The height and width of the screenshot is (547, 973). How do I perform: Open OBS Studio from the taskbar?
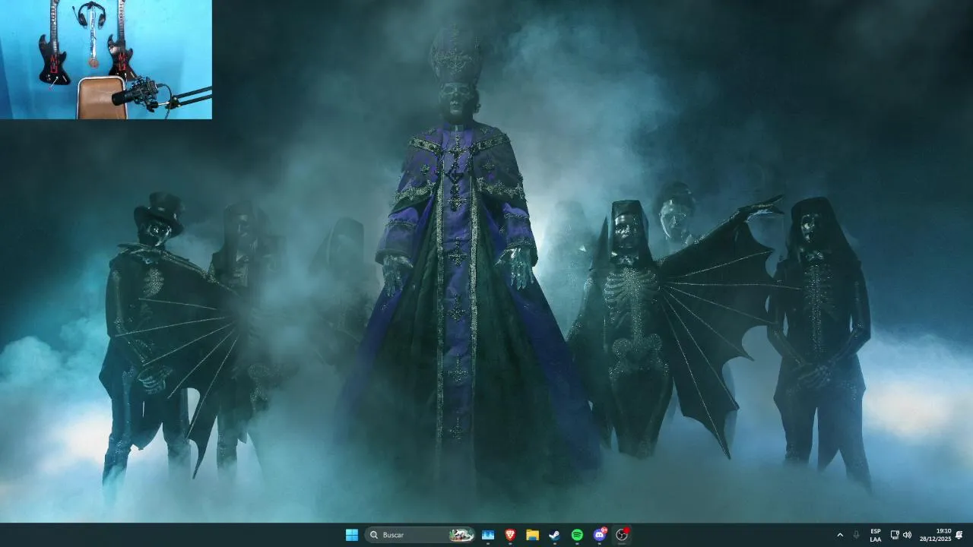point(622,535)
